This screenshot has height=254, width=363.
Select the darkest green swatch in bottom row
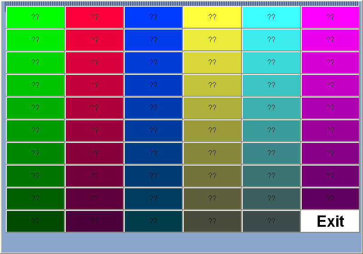tap(35, 221)
